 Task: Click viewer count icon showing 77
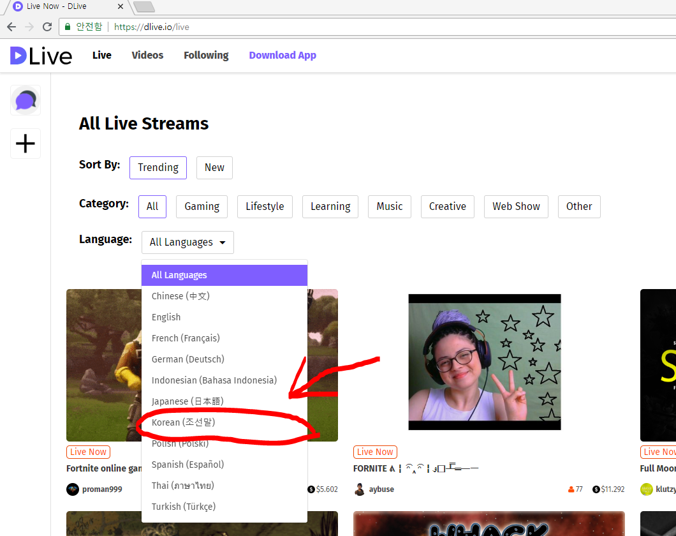(x=571, y=489)
